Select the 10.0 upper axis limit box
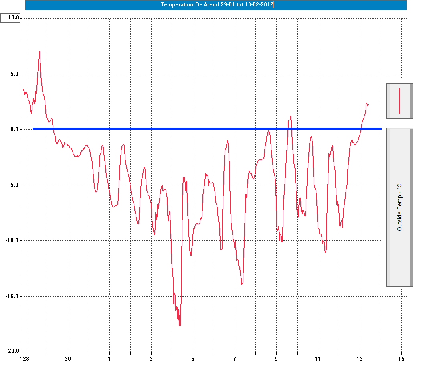Image resolution: width=421 pixels, height=368 pixels. click(x=10, y=18)
